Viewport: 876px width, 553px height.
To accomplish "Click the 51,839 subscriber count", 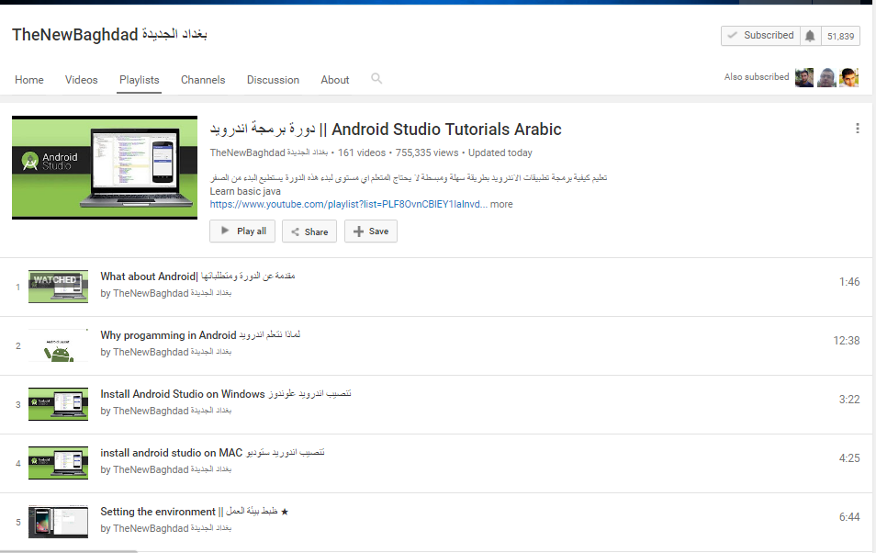I will coord(840,36).
